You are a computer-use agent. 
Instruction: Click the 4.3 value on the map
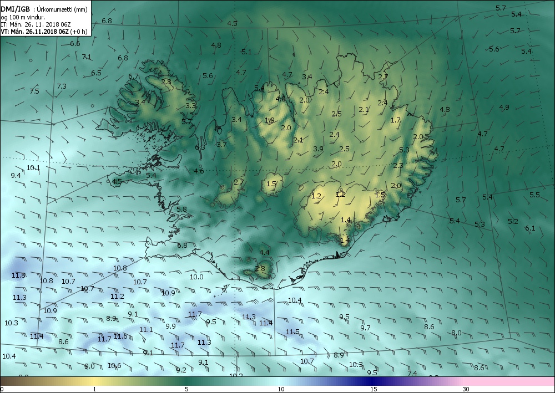445,109
